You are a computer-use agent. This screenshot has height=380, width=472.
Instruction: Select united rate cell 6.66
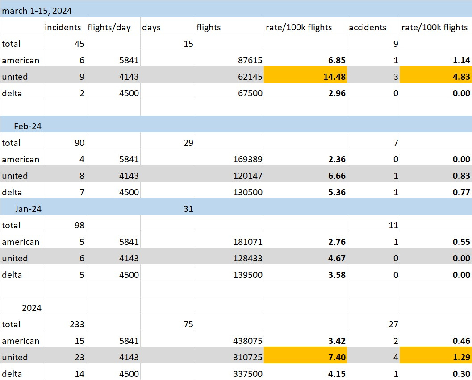pos(305,174)
